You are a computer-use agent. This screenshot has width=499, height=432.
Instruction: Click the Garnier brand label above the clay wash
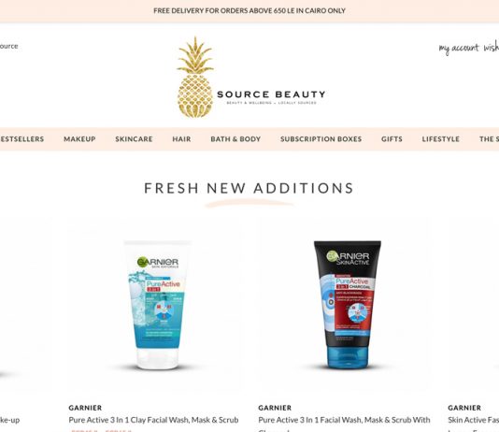click(85, 408)
